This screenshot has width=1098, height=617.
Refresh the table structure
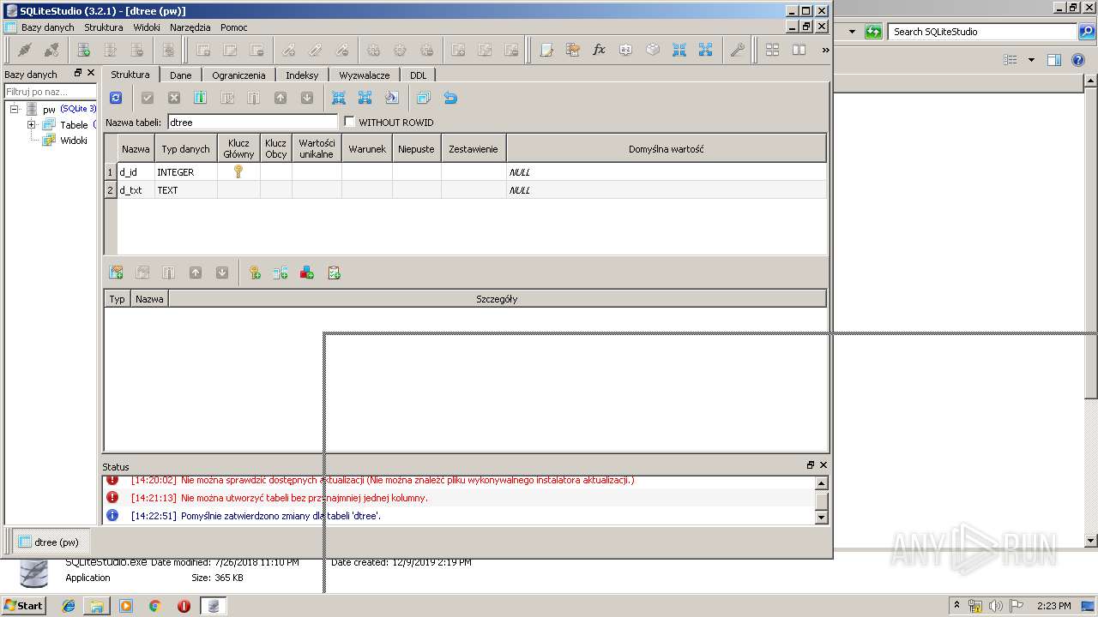116,98
